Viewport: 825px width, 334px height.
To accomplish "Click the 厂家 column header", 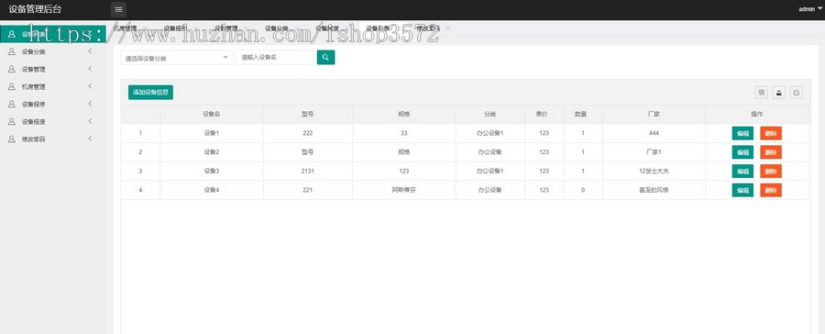I will pos(654,115).
